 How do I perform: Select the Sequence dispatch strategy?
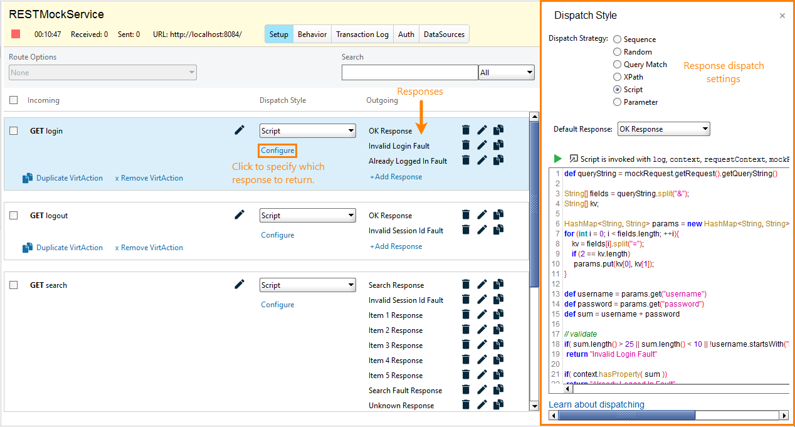(x=618, y=40)
